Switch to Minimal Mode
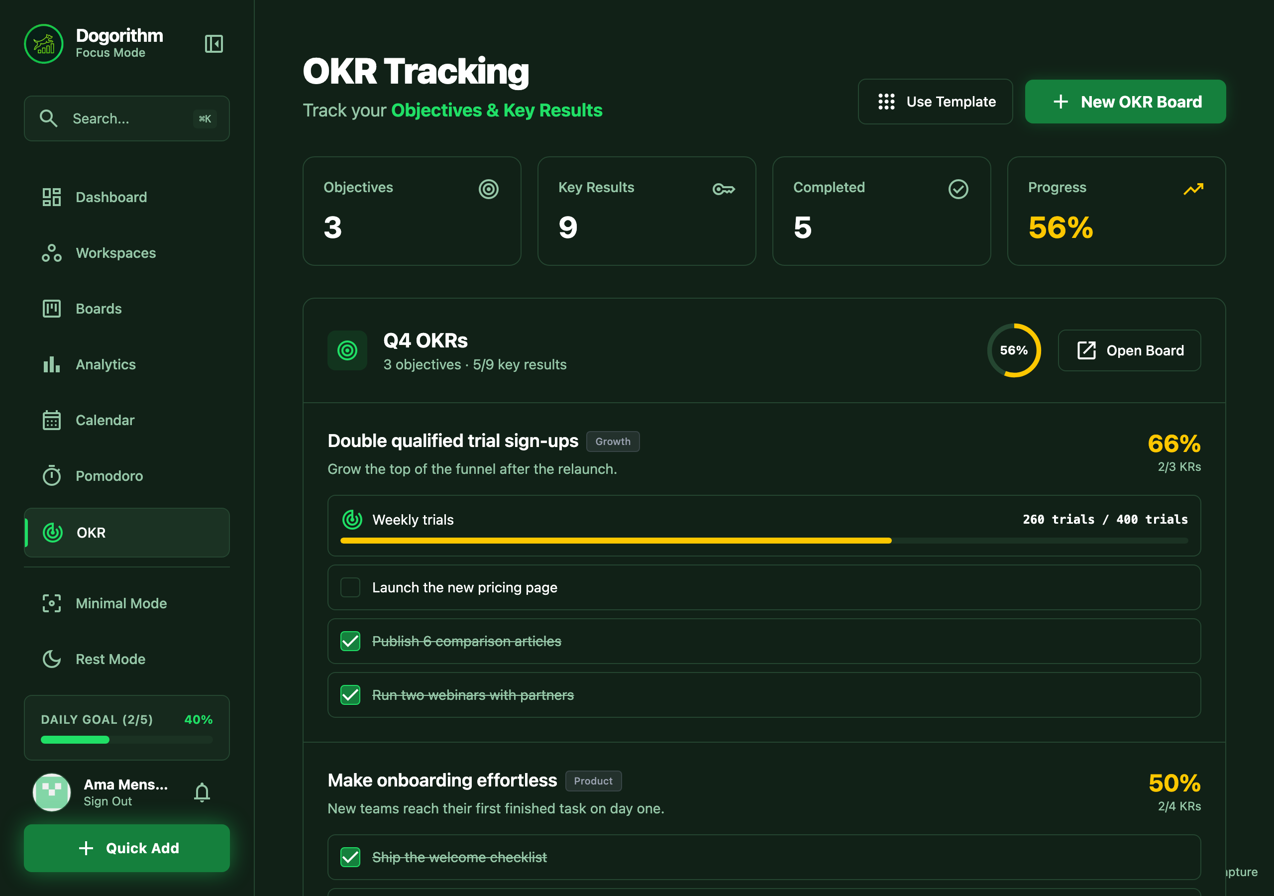 click(126, 603)
